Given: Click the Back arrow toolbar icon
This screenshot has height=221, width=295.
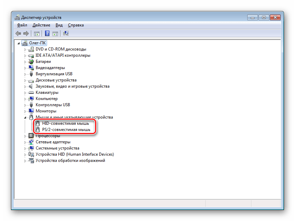Looking at the screenshot, I should point(18,33).
